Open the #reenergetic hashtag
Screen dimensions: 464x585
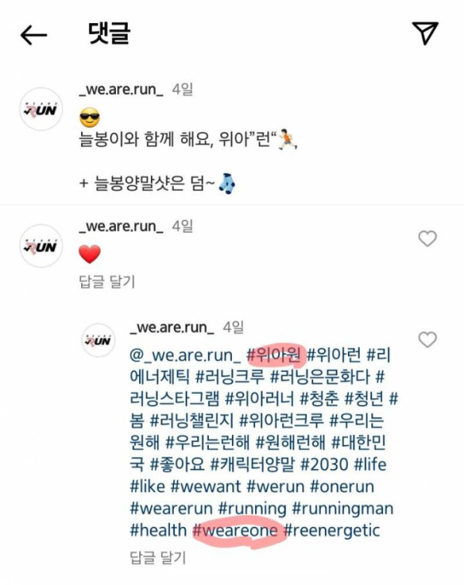(x=332, y=531)
